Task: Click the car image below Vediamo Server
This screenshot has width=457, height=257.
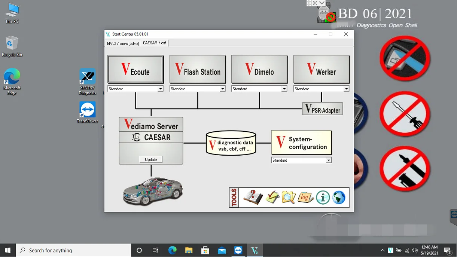Action: click(x=152, y=191)
